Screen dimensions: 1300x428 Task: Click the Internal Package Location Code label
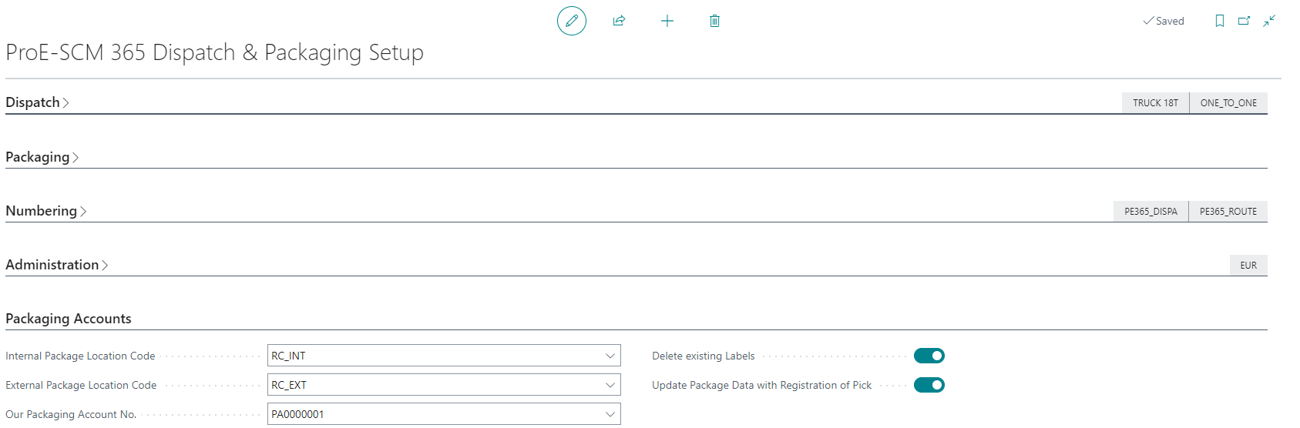(80, 356)
